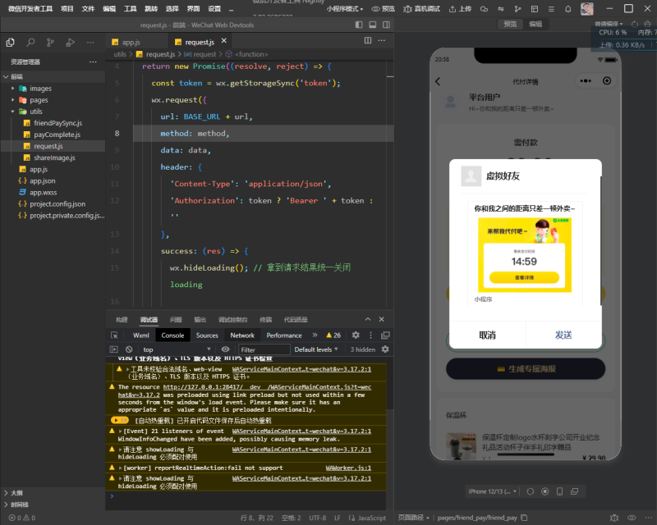The height and width of the screenshot is (525, 657).
Task: Click 取消 in the share dialog
Action: tap(487, 335)
